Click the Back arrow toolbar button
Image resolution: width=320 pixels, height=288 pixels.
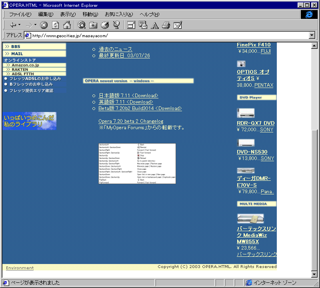13,25
